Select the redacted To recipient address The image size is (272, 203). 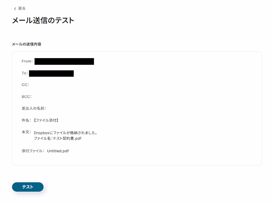coord(51,73)
